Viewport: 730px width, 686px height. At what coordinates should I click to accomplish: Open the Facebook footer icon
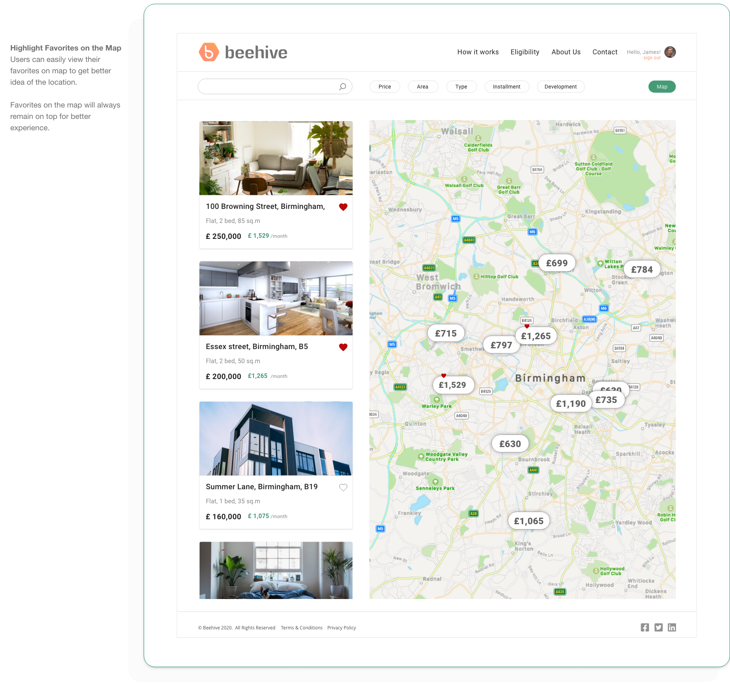click(x=645, y=628)
